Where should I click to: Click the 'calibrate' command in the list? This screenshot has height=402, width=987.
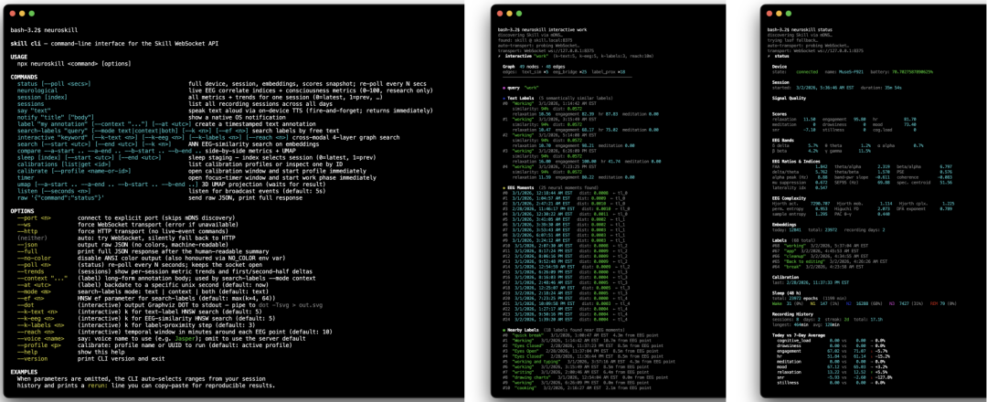click(x=28, y=171)
